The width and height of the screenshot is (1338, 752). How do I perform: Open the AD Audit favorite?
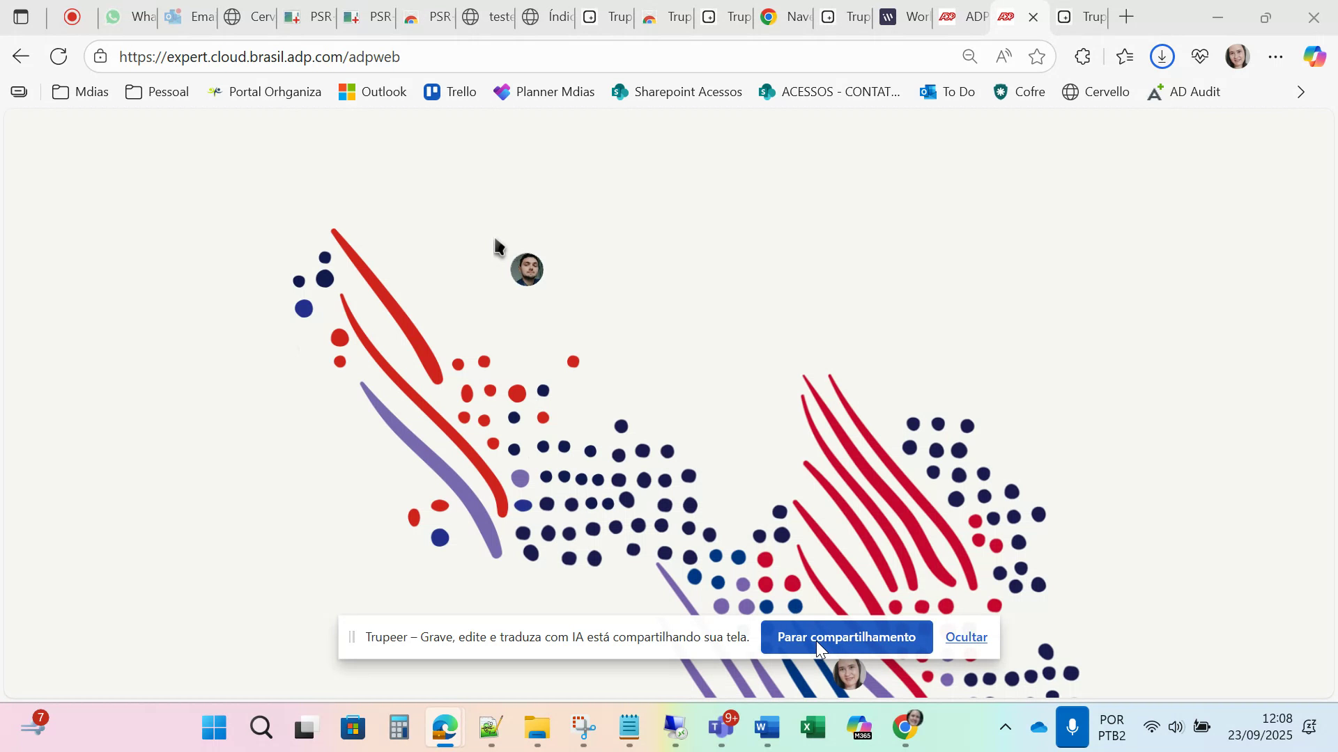[x=1183, y=91]
